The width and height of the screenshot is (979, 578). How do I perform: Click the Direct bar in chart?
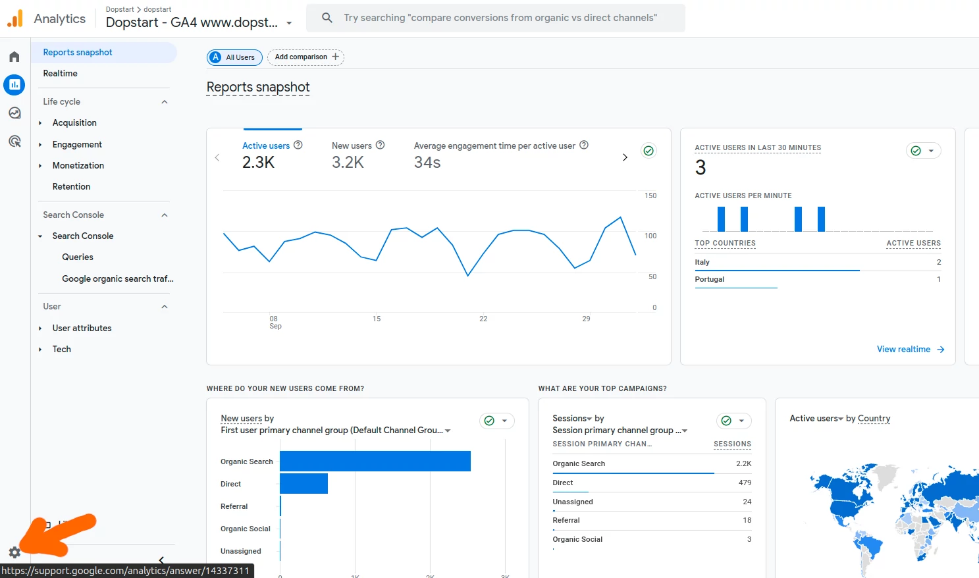coord(304,484)
